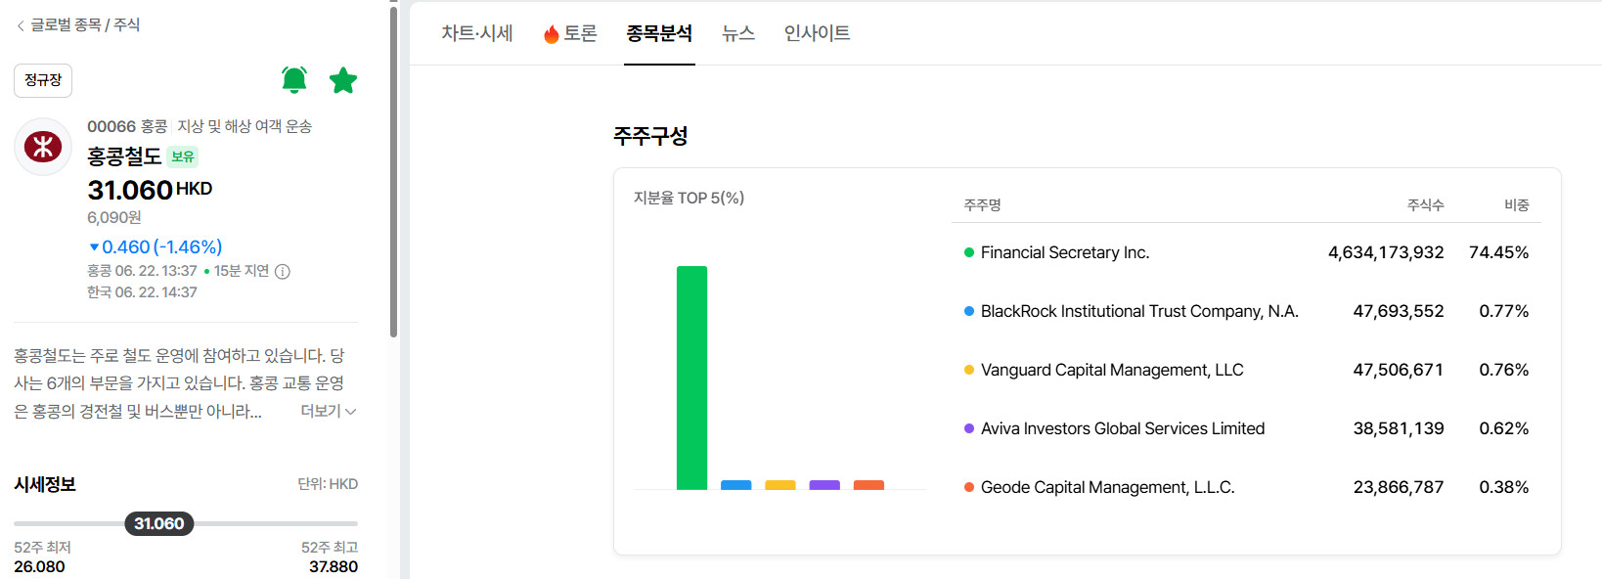Image resolution: width=1602 pixels, height=579 pixels.
Task: Open the 종목분석 tab
Action: pyautogui.click(x=659, y=33)
